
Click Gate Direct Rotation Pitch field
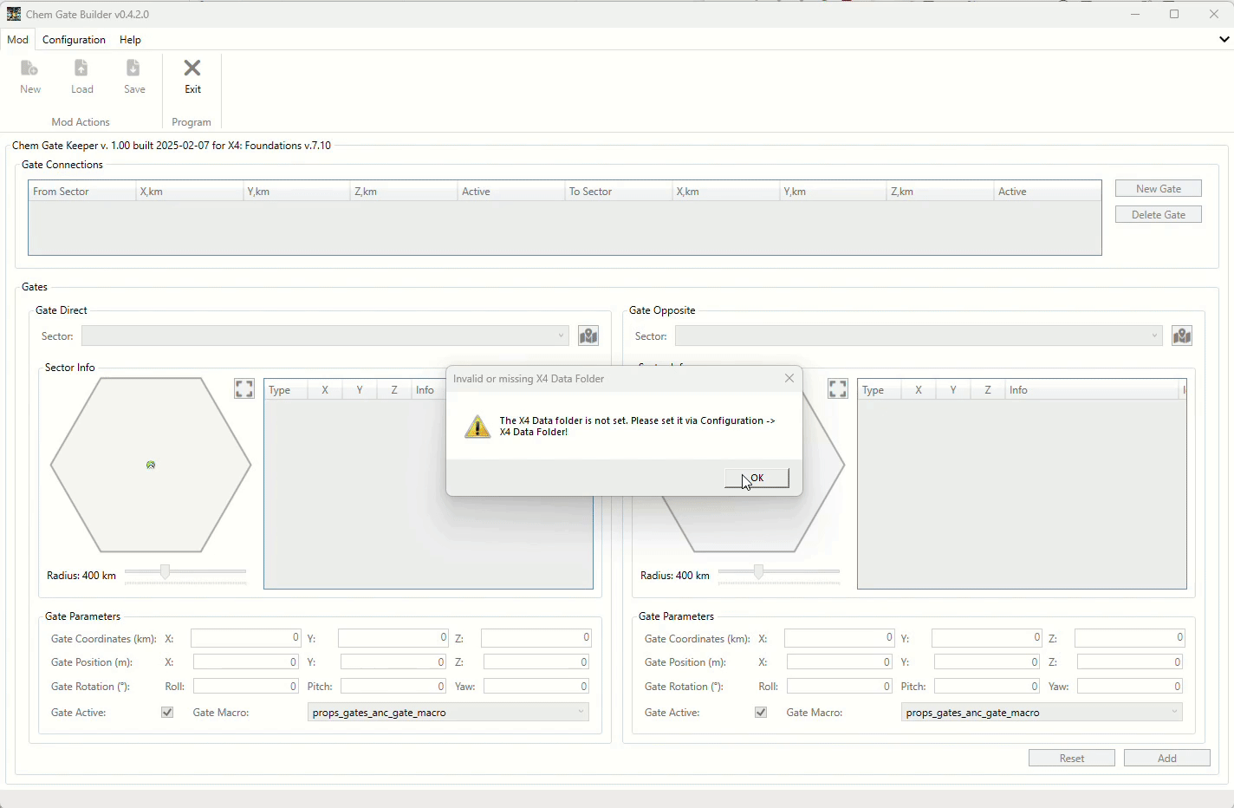[393, 687]
